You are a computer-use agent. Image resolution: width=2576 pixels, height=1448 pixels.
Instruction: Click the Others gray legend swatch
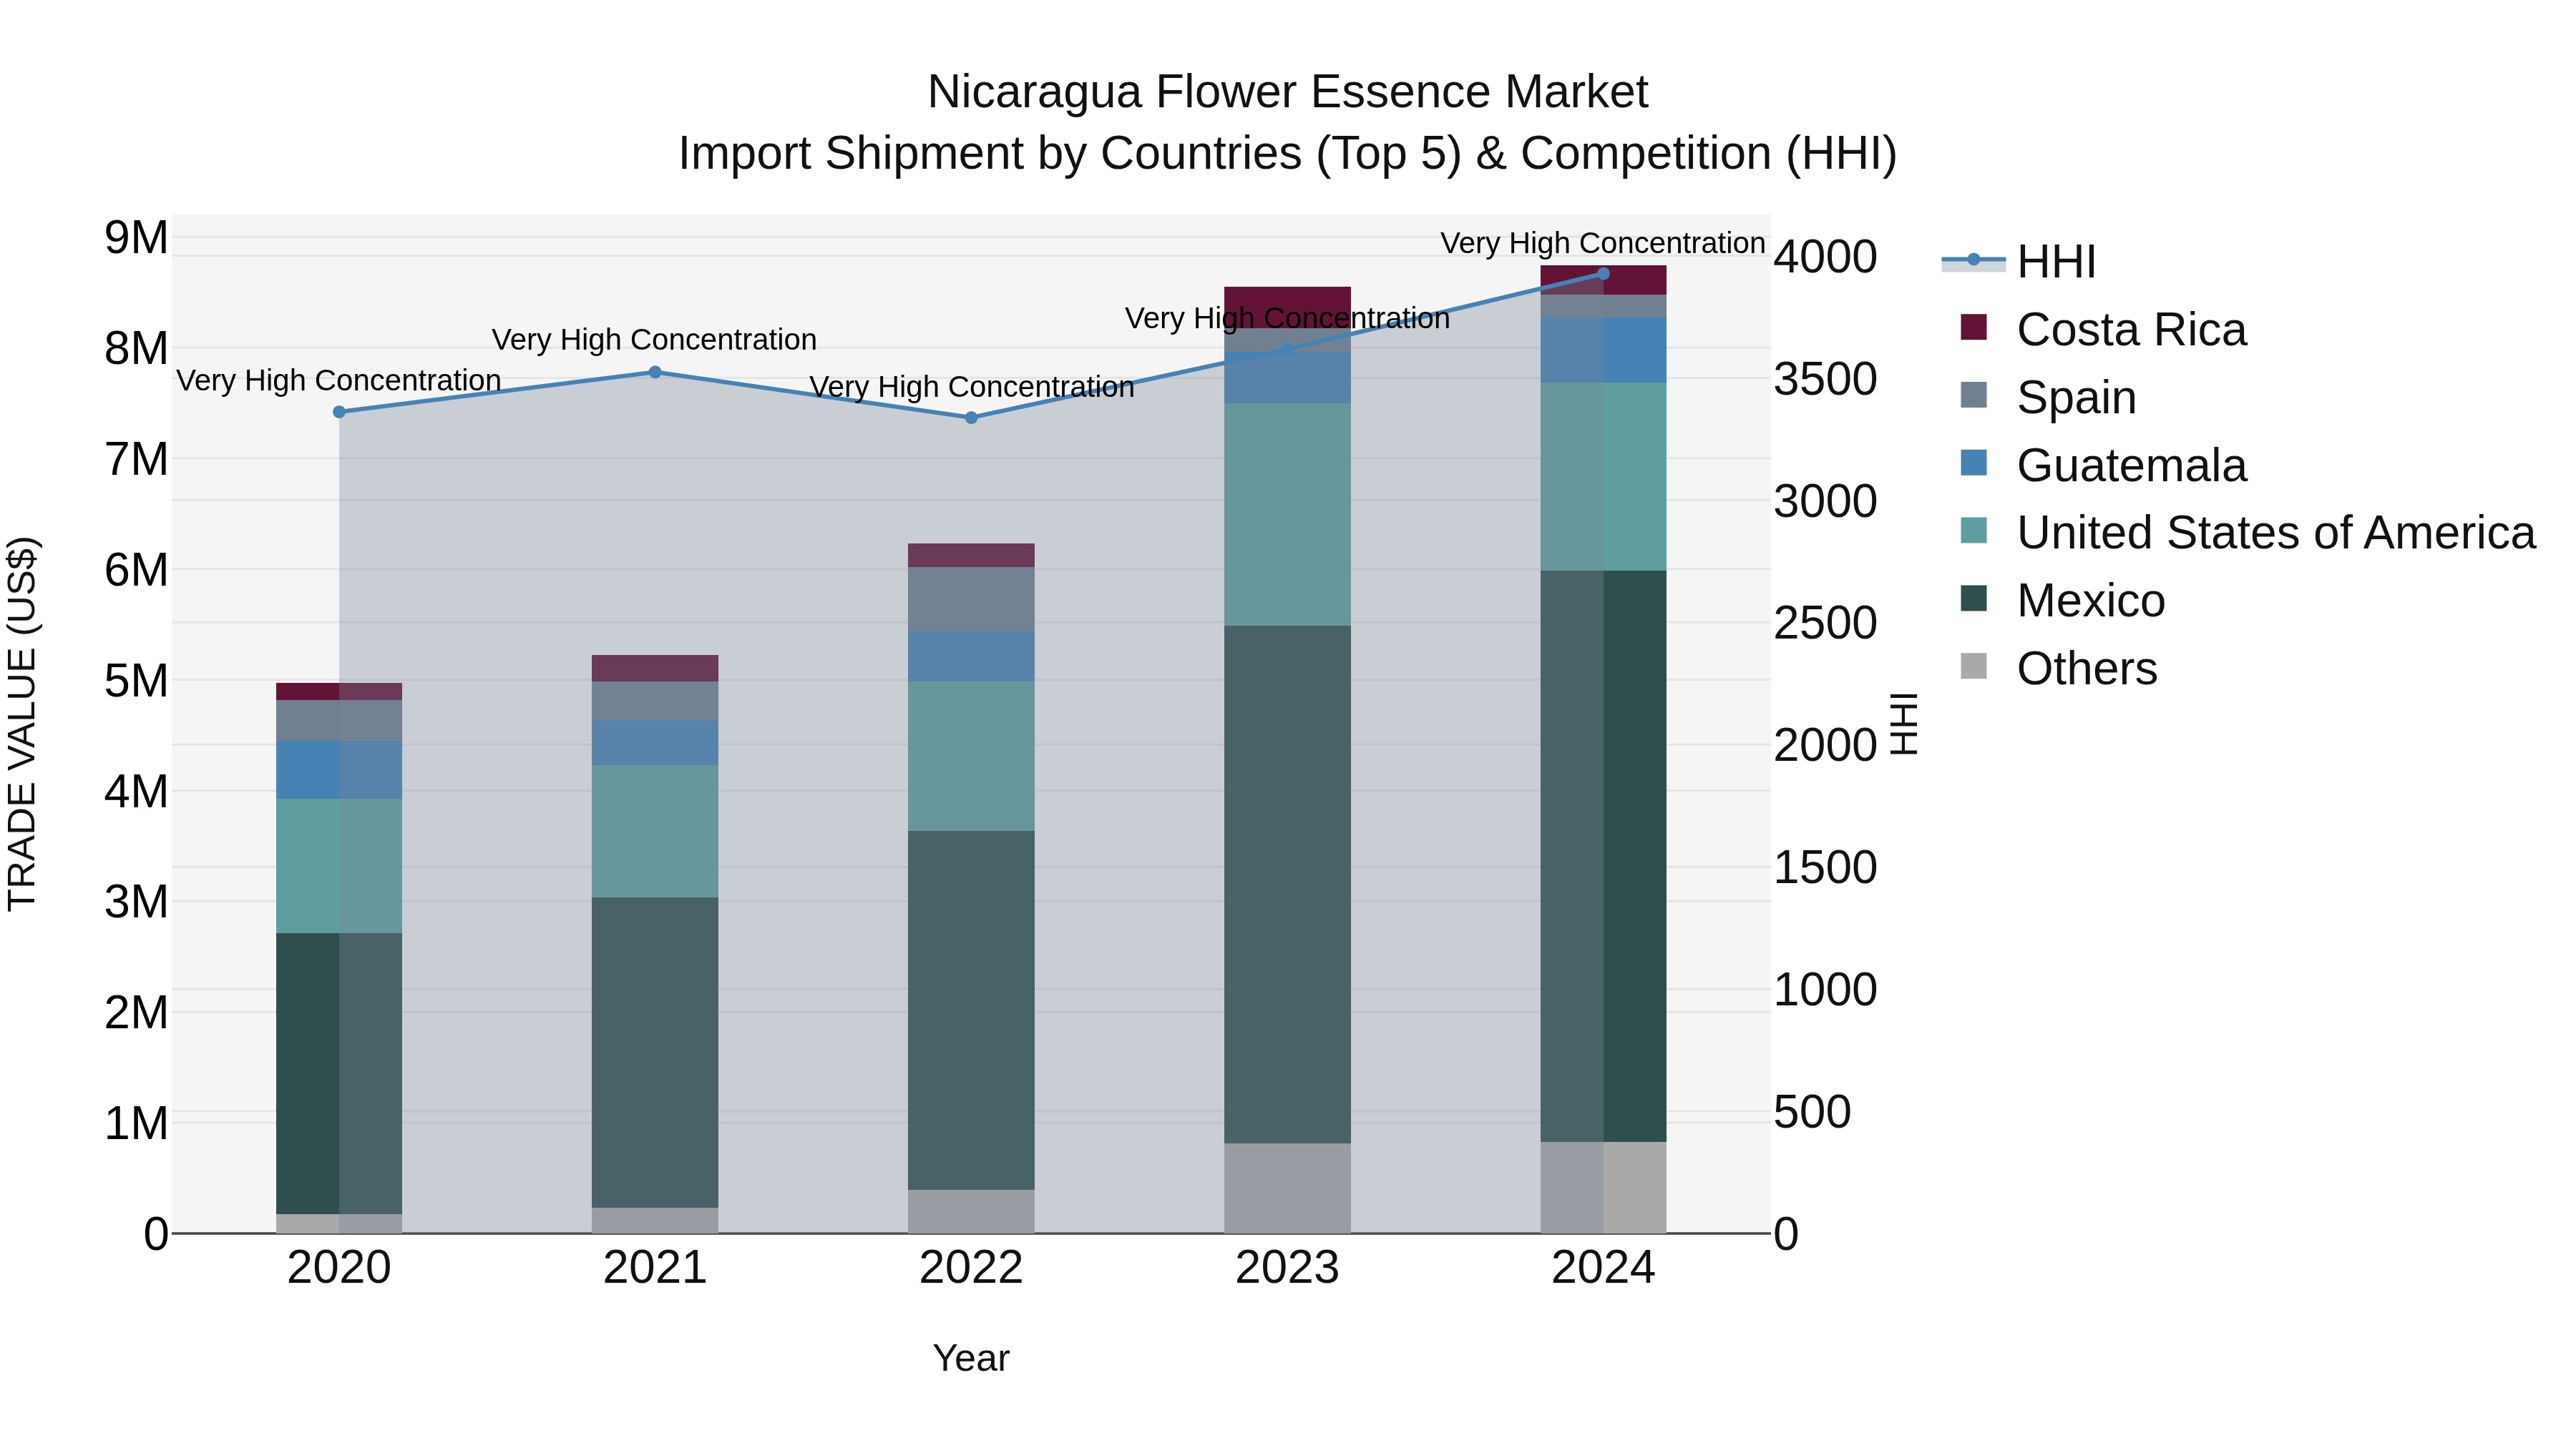click(x=1974, y=666)
